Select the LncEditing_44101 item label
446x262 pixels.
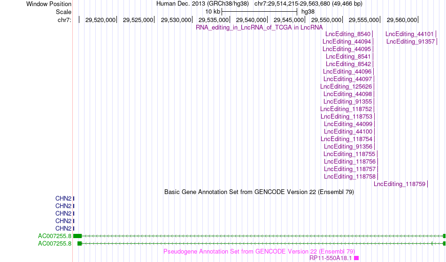(409, 34)
